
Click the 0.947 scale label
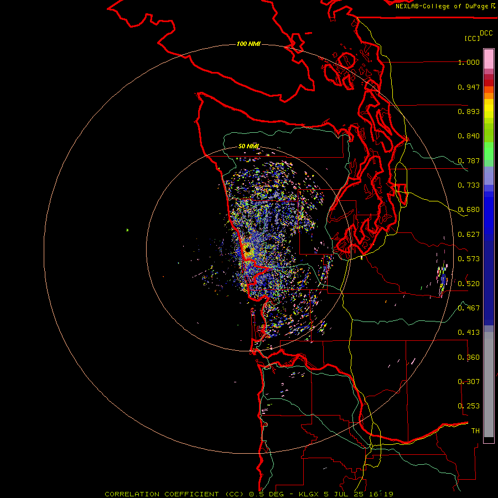[469, 87]
